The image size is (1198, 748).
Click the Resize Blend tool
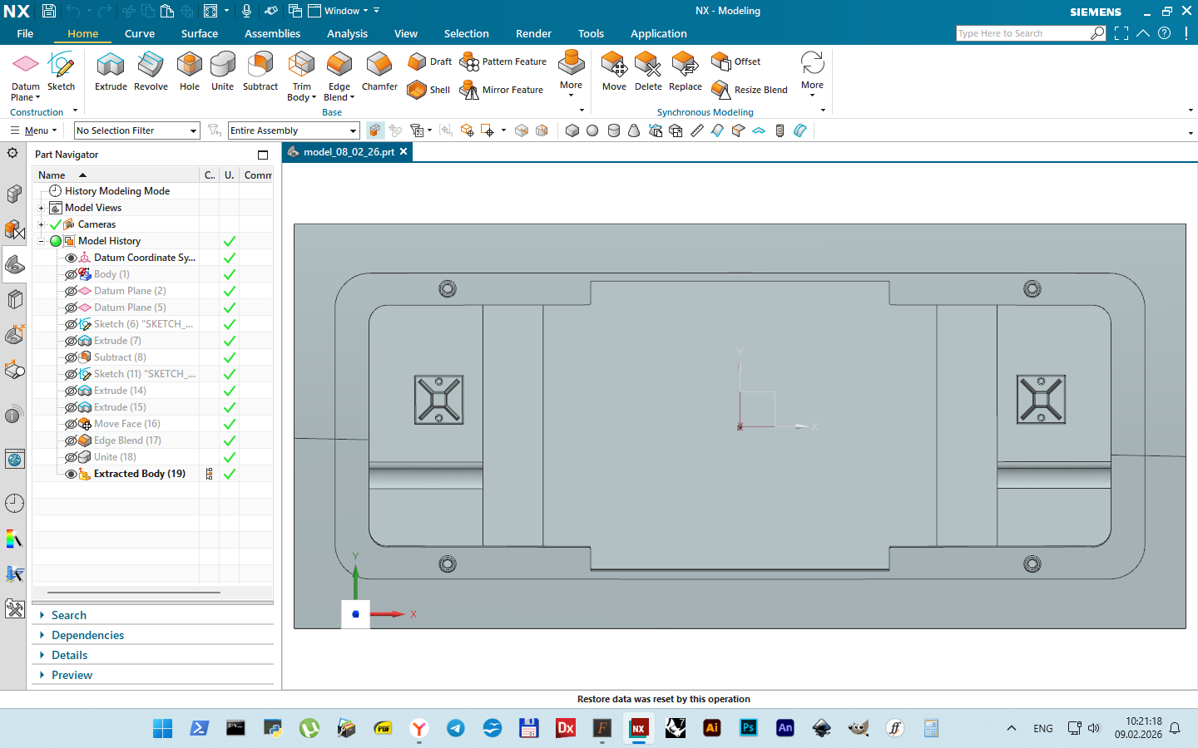coord(750,90)
